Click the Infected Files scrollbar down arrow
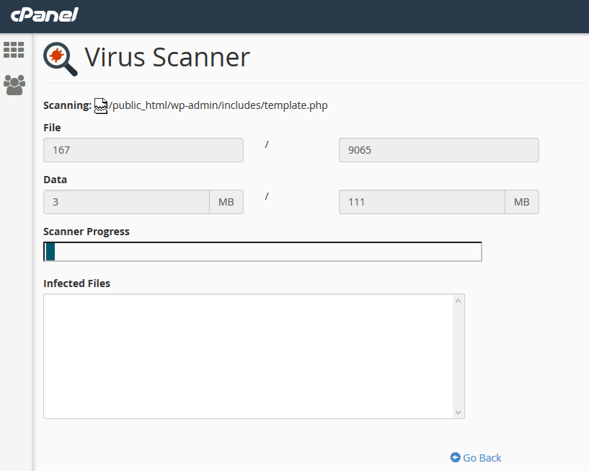This screenshot has height=471, width=589. pyautogui.click(x=458, y=413)
